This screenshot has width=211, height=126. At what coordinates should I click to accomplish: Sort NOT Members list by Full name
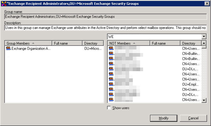pos(165,43)
